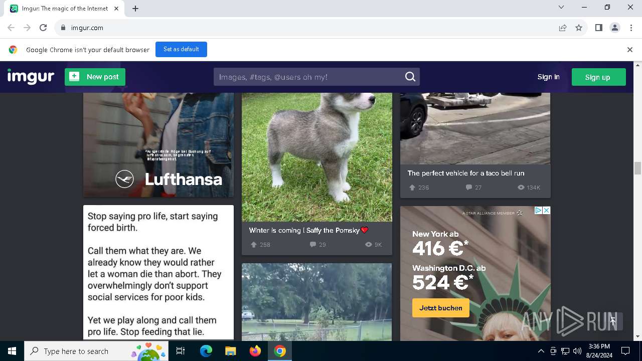
Task: Click the search magnifier icon
Action: [410, 77]
